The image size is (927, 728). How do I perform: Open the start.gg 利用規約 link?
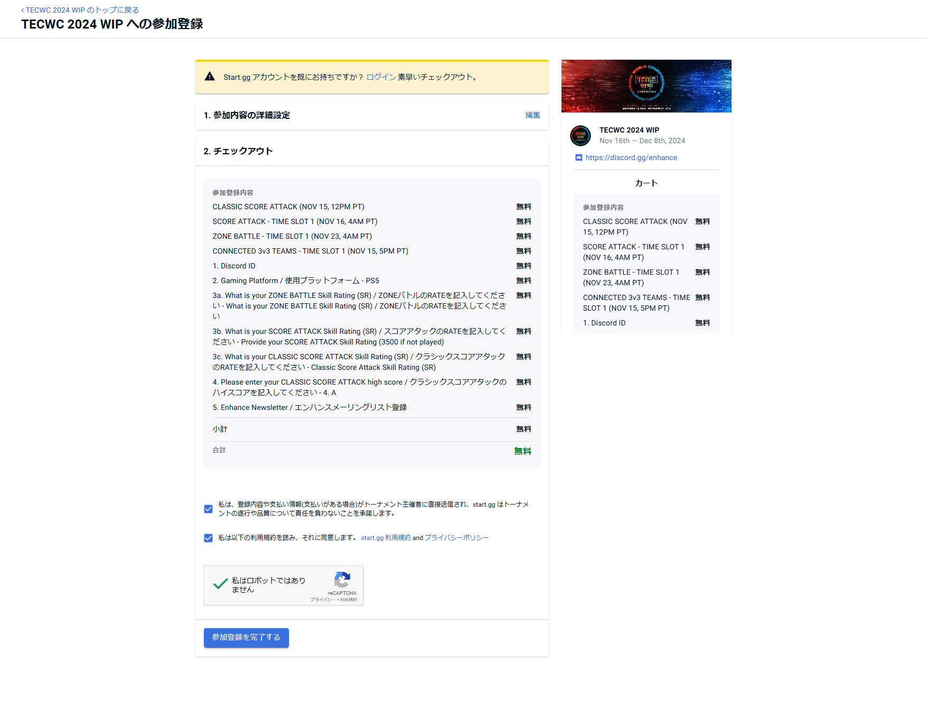pos(386,538)
